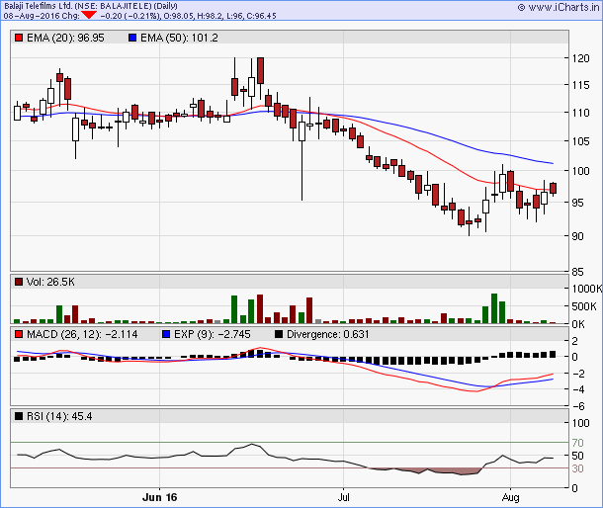The width and height of the screenshot is (603, 508).
Task: Click the 1000K volume axis label
Action: [587, 289]
